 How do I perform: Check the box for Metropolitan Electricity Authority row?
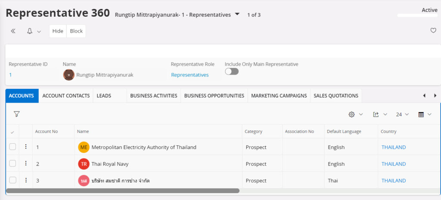tap(13, 147)
